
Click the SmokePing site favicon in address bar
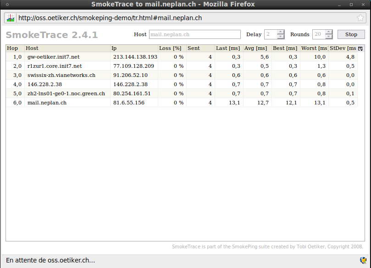coord(11,18)
